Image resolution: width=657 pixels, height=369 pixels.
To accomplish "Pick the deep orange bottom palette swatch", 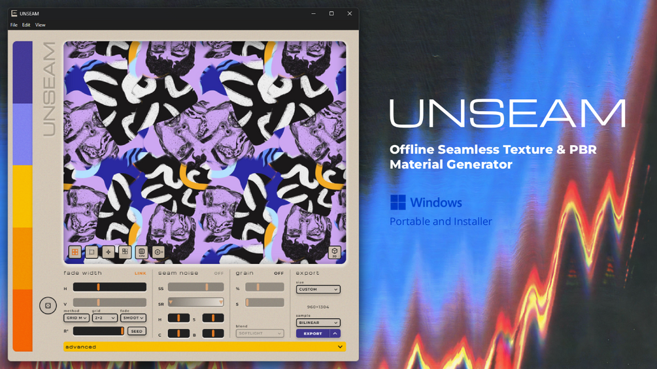I will 23,320.
